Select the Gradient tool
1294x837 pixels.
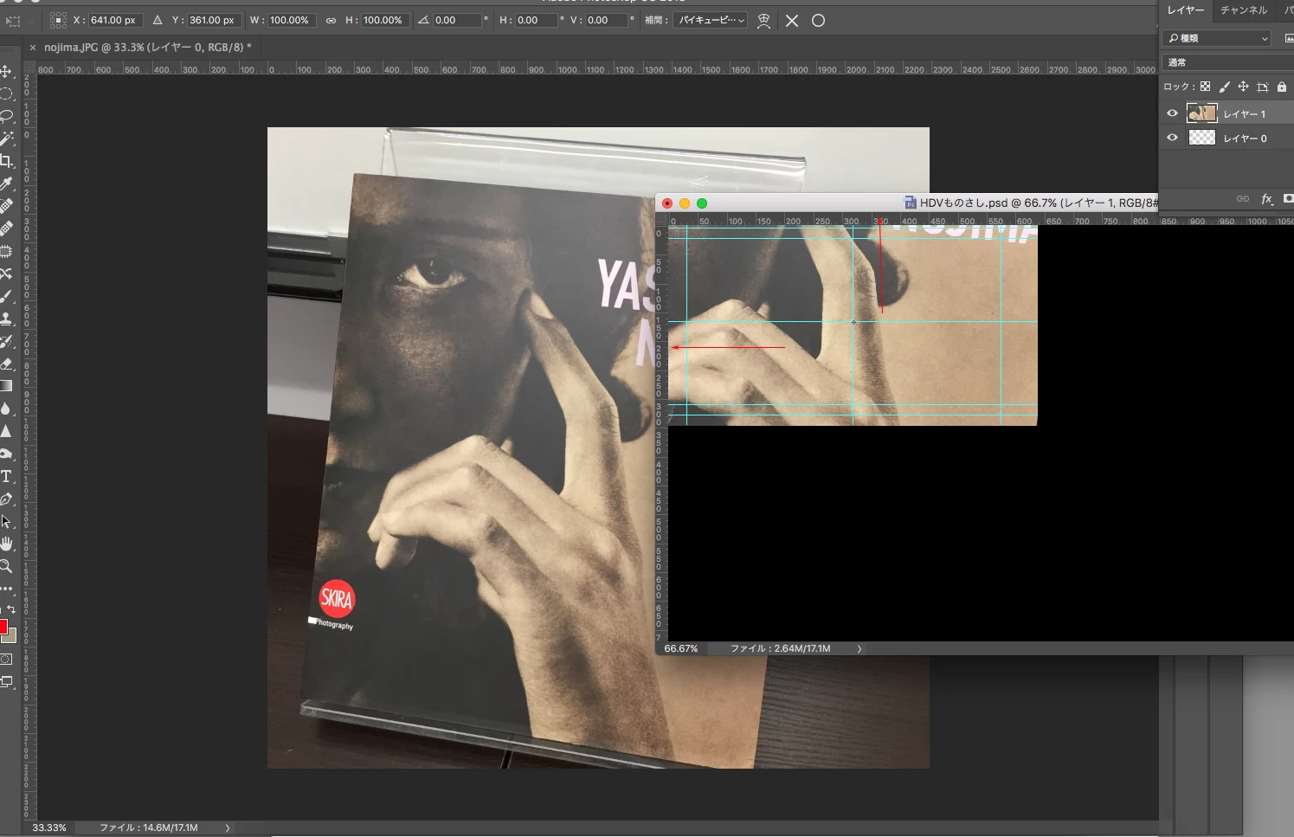(x=6, y=386)
